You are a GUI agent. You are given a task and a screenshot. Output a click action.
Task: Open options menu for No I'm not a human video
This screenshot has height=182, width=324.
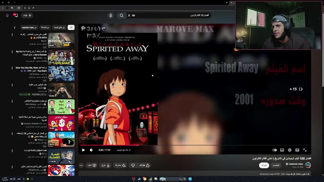click(x=12, y=52)
